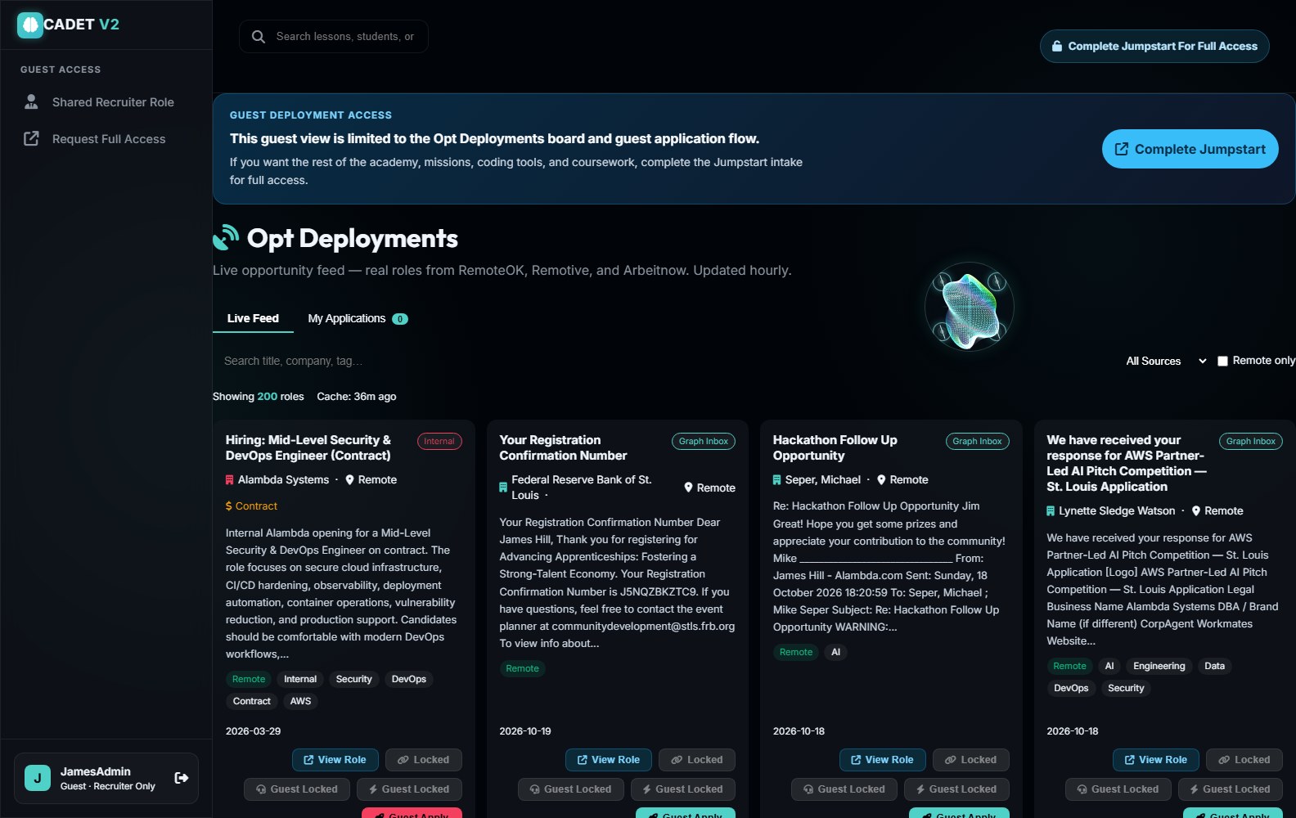The image size is (1296, 818).
Task: View Role for Hackathon Follow Up Opportunity
Action: [883, 760]
